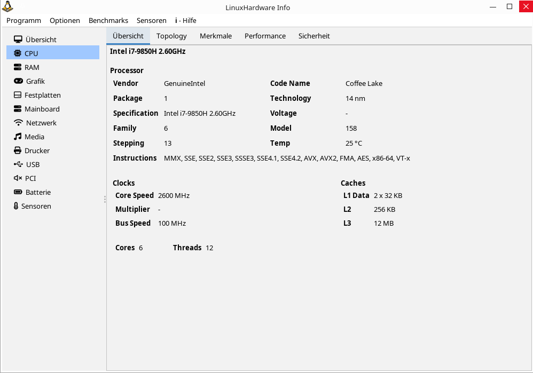
Task: Open the Programm menu
Action: coord(24,20)
